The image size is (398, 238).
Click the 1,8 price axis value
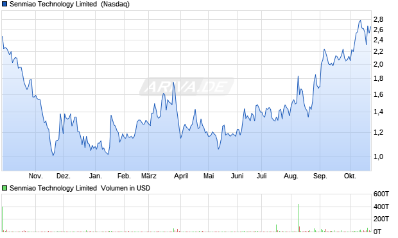click(x=379, y=79)
